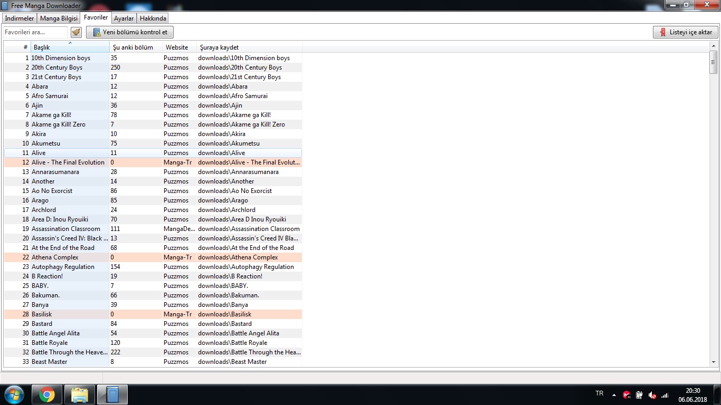The height and width of the screenshot is (405, 721).
Task: Select the Beast Master row
Action: coord(153,362)
